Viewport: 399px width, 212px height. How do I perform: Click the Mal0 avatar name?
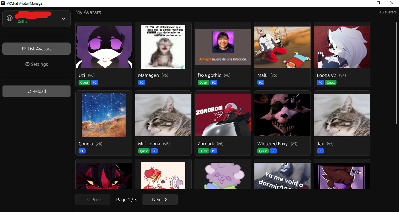pyautogui.click(x=262, y=75)
